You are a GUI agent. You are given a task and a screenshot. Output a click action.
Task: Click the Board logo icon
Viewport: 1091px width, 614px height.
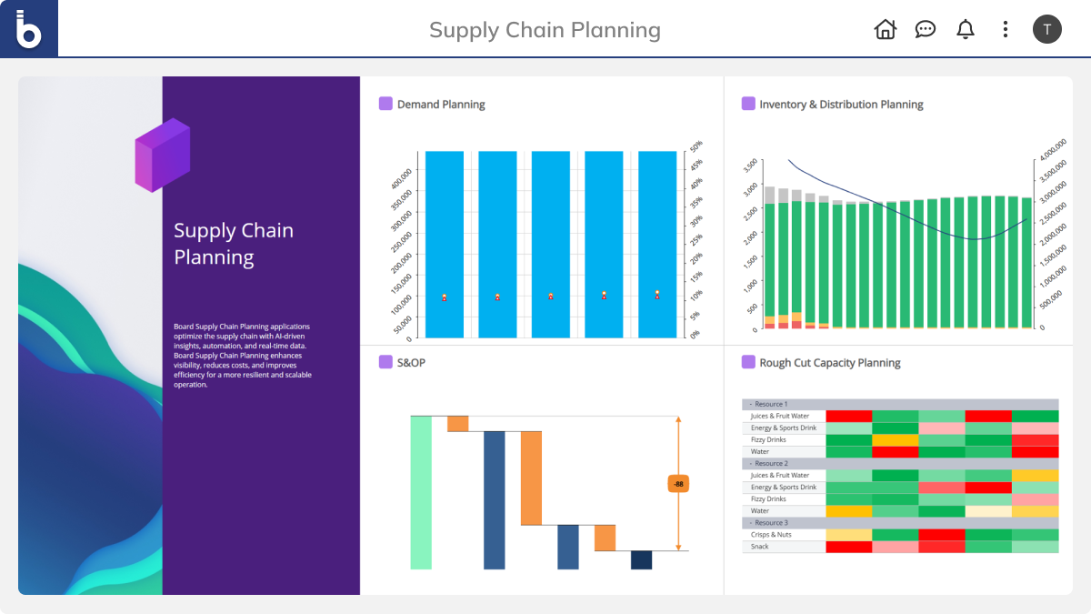point(29,29)
